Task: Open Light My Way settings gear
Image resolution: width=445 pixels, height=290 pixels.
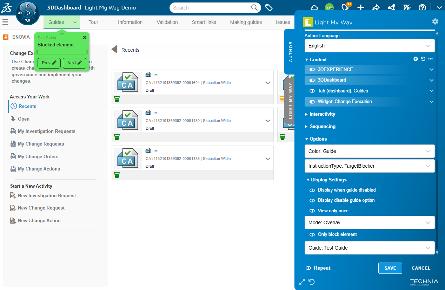Action: point(435,21)
